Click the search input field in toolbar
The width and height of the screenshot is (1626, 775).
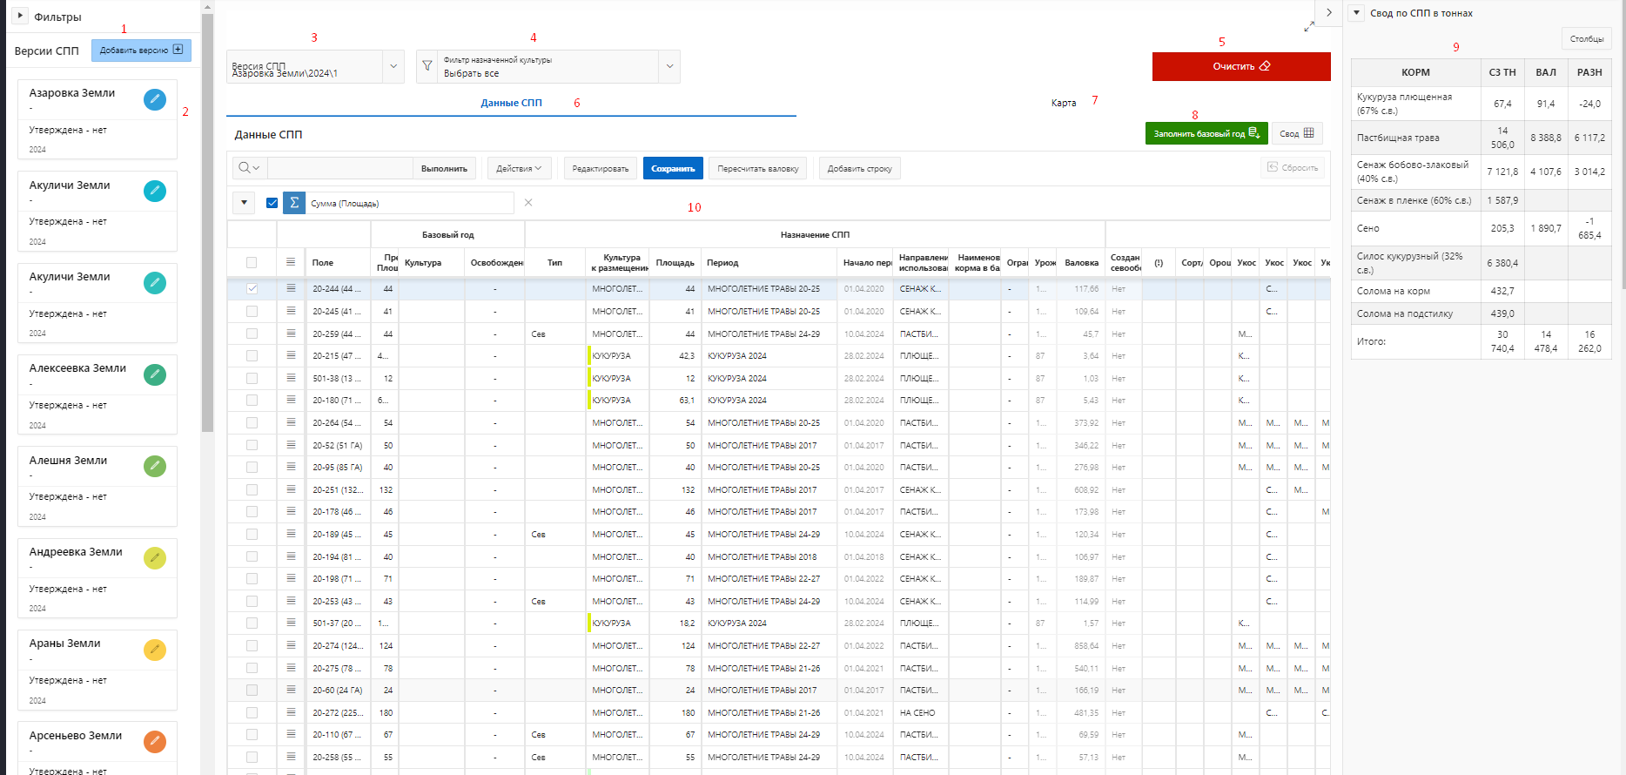pos(339,168)
